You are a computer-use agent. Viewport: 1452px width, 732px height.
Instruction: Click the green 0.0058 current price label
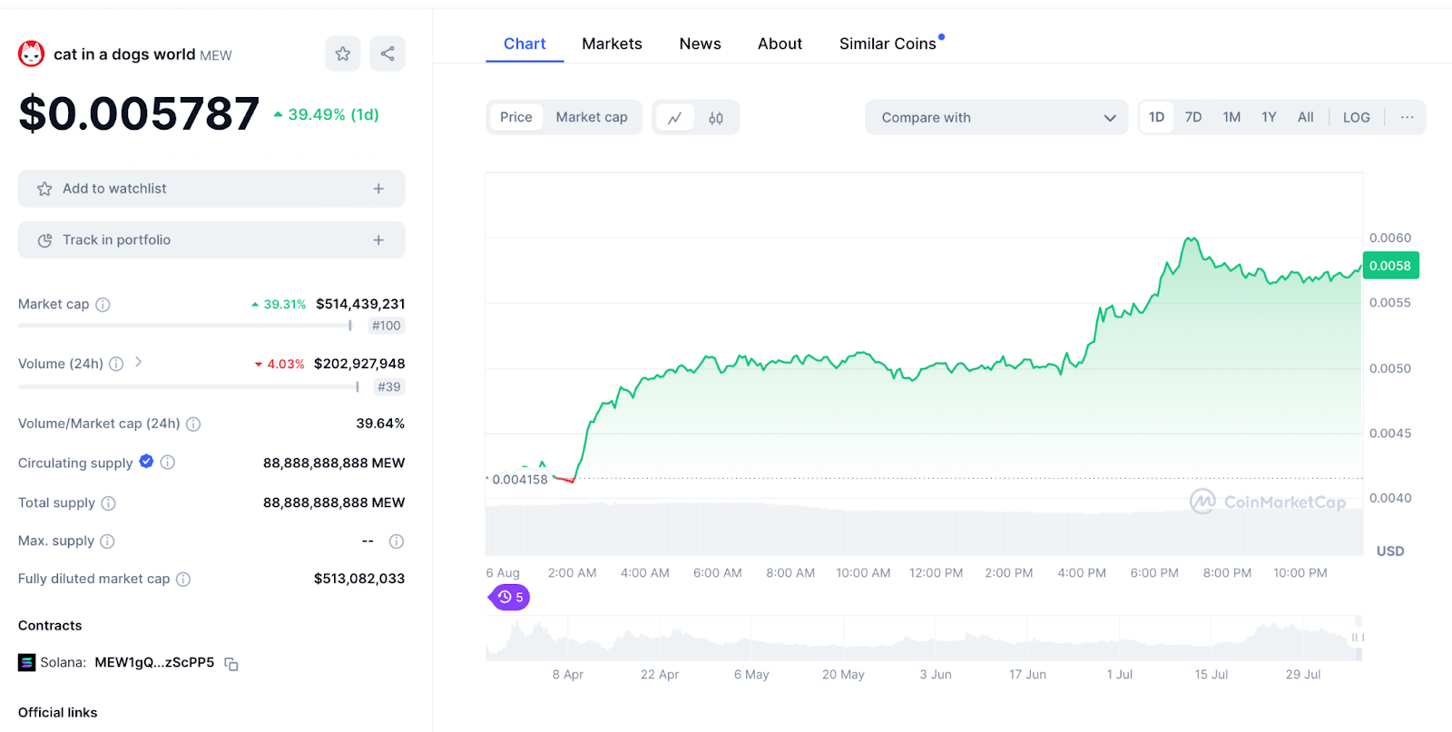point(1389,266)
